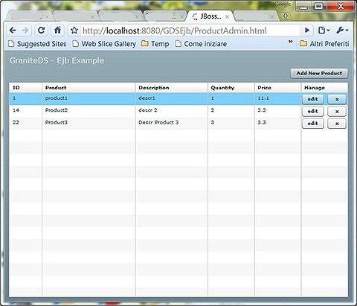Select the 'product1' cell

coord(89,98)
